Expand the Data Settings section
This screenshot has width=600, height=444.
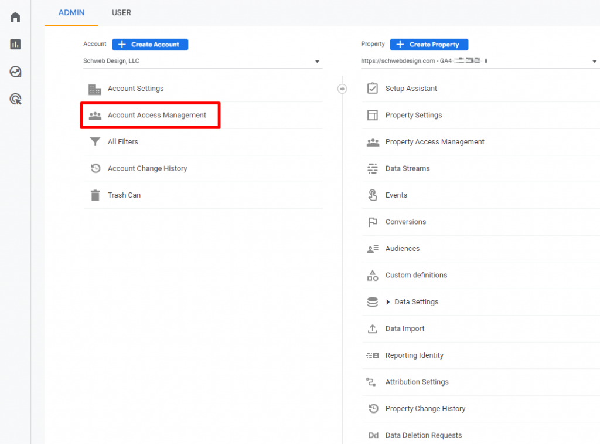388,302
